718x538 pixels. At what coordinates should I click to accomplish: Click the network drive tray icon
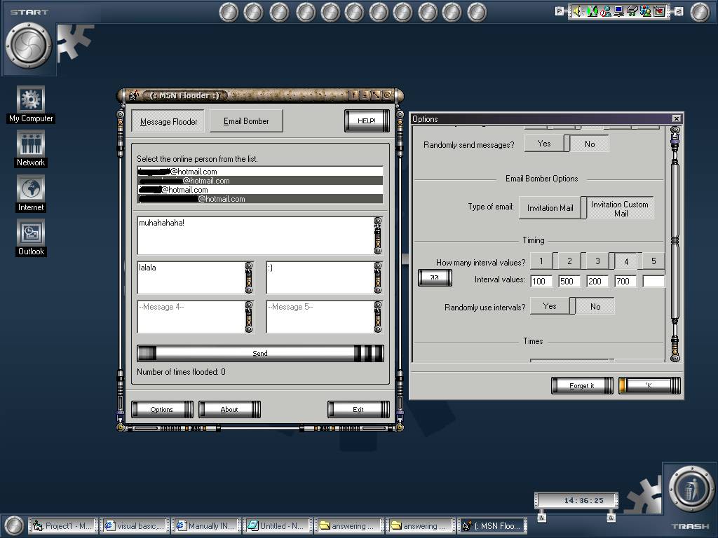[632, 11]
